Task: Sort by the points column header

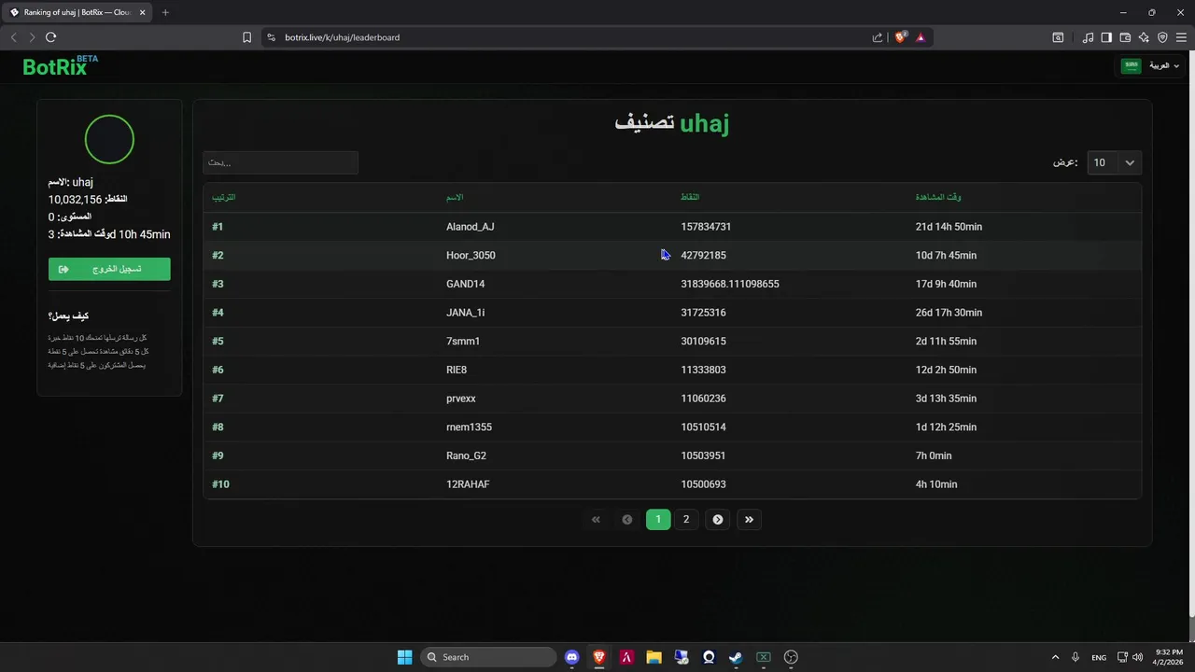Action: pos(690,197)
